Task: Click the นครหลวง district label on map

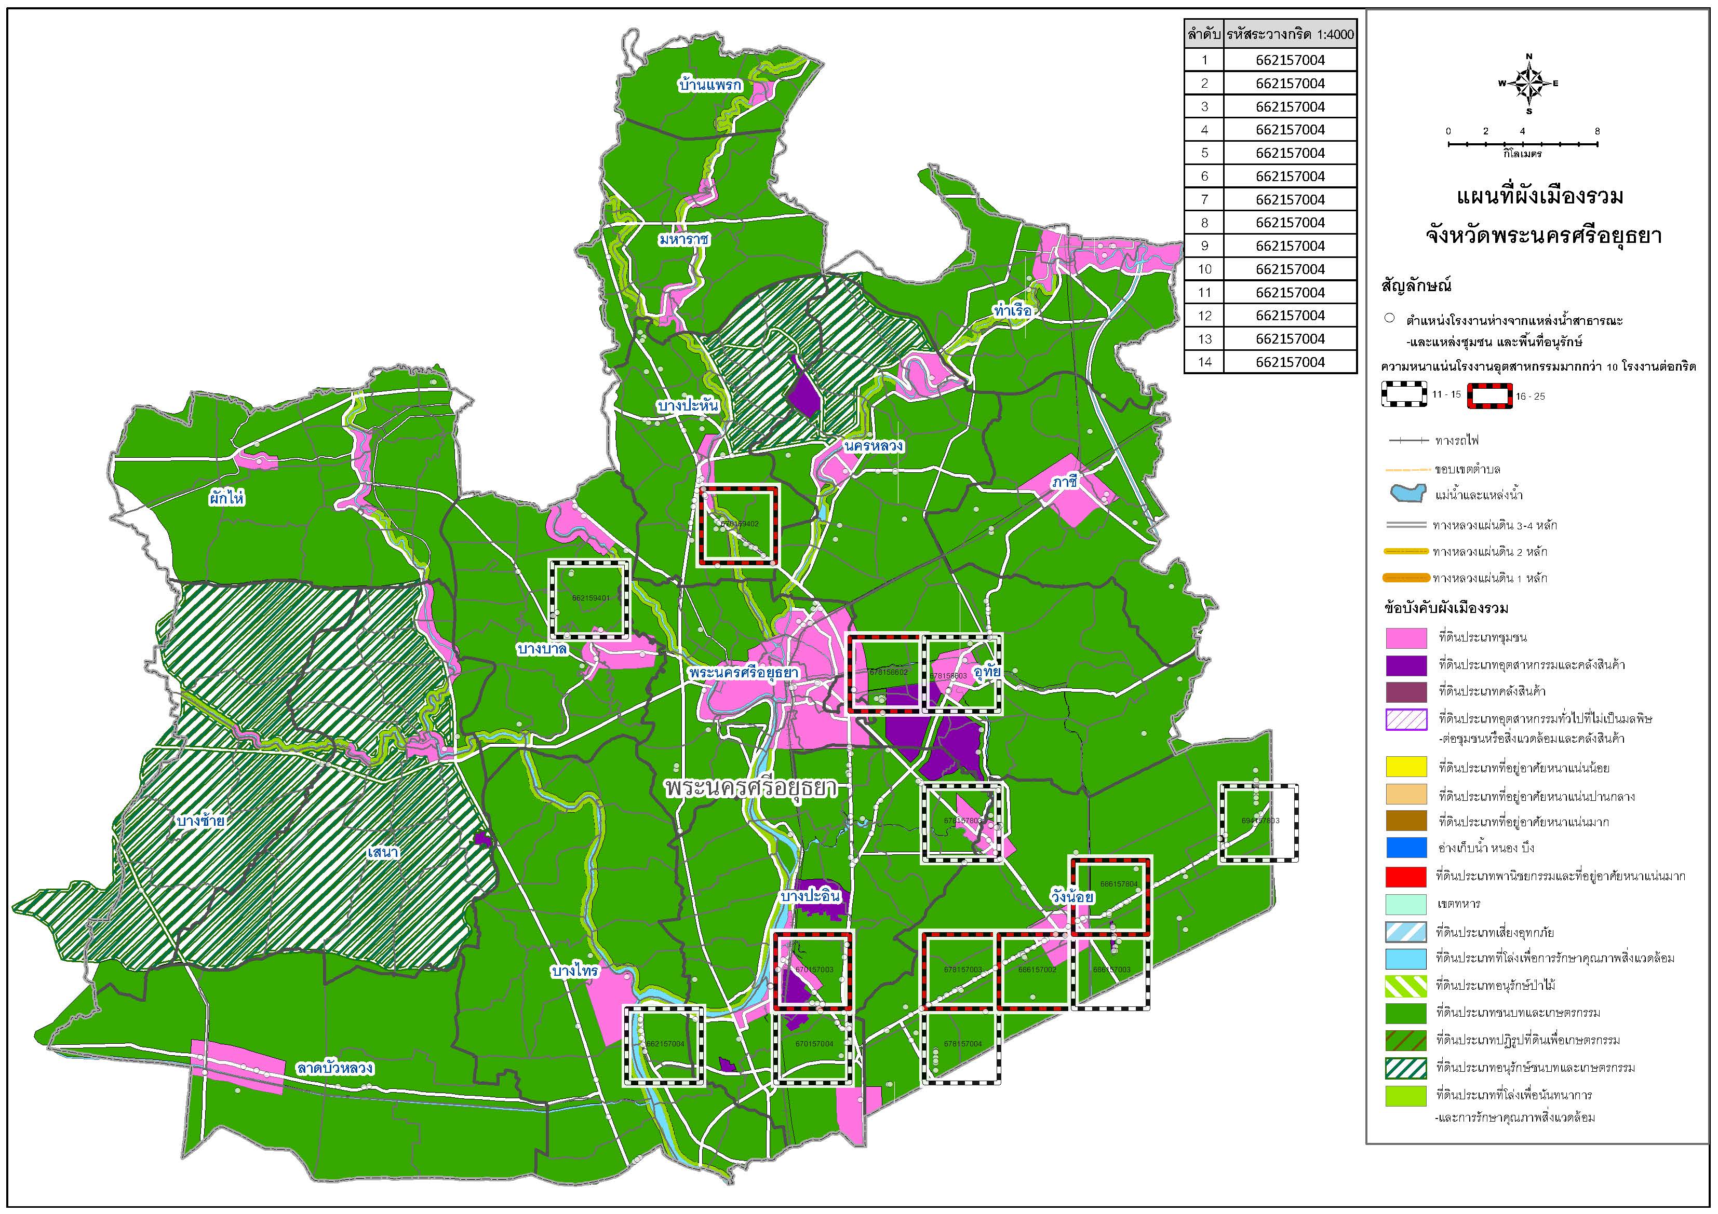Action: (x=873, y=446)
